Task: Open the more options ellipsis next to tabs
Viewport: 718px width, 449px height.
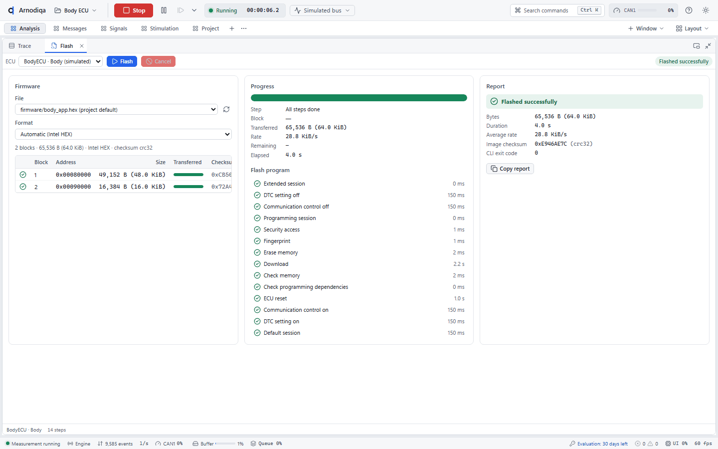Action: click(x=244, y=28)
